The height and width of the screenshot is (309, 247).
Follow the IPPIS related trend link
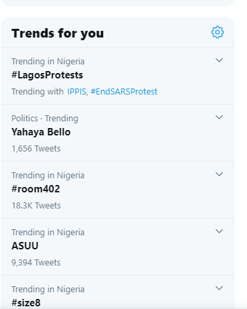77,92
